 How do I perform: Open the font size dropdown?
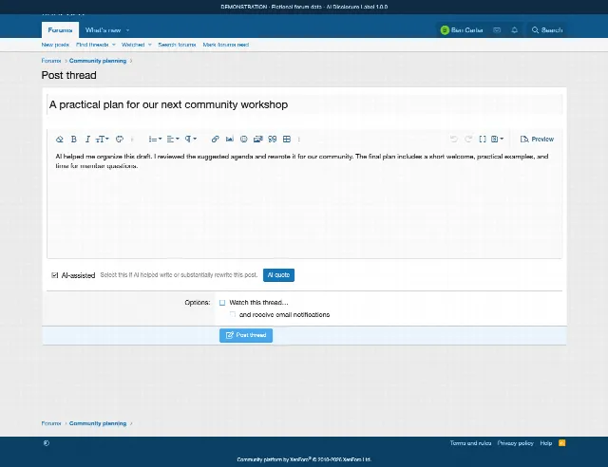click(x=103, y=140)
